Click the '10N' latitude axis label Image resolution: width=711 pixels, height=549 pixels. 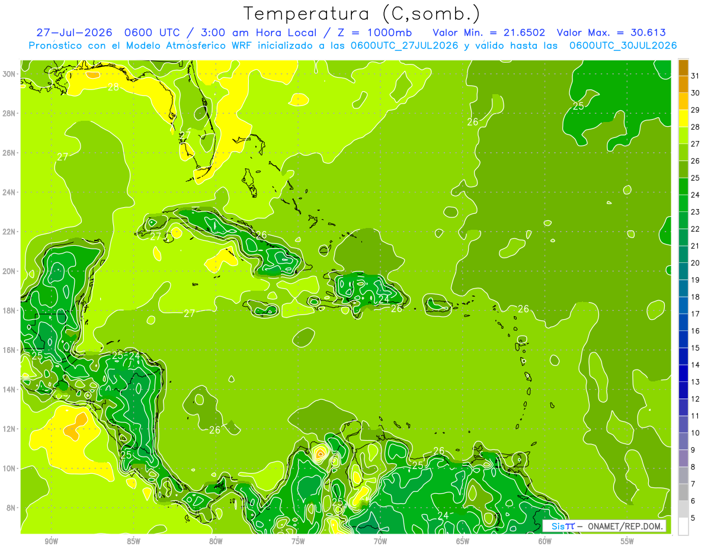[x=10, y=468]
